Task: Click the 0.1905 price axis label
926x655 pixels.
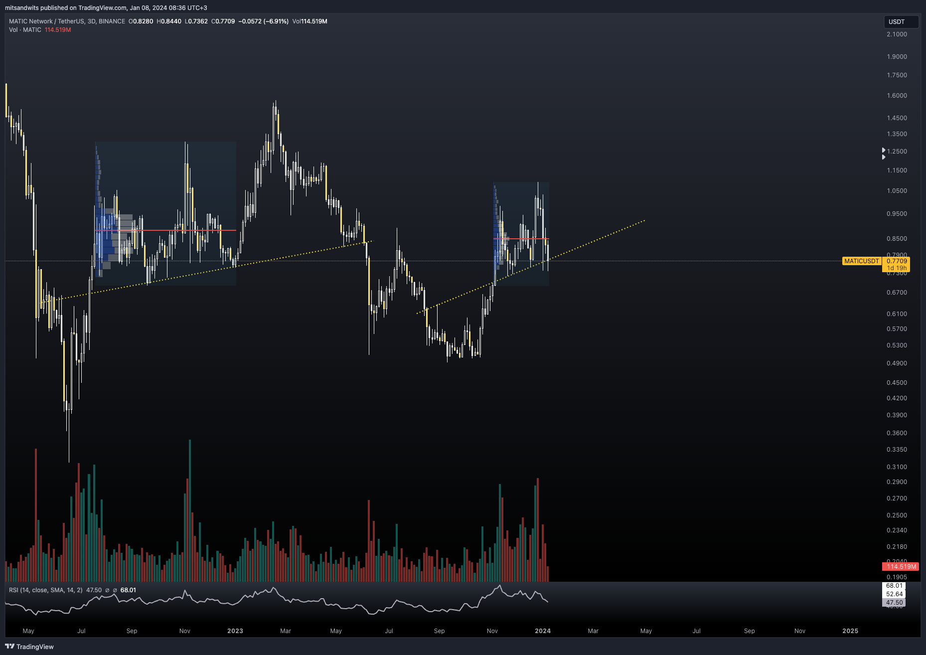Action: [x=897, y=577]
